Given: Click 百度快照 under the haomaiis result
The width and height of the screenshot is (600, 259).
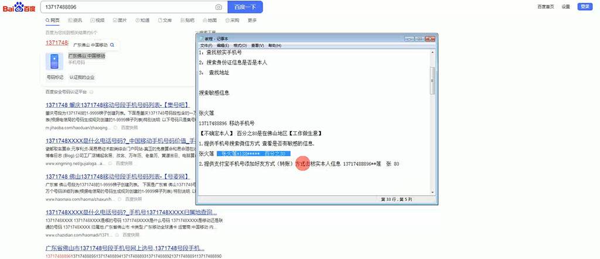Looking at the screenshot, I should (133, 199).
